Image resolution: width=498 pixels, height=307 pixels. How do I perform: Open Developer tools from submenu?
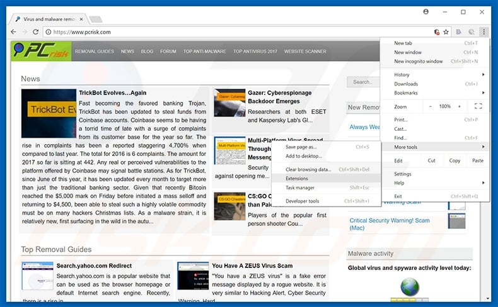[x=326, y=201]
